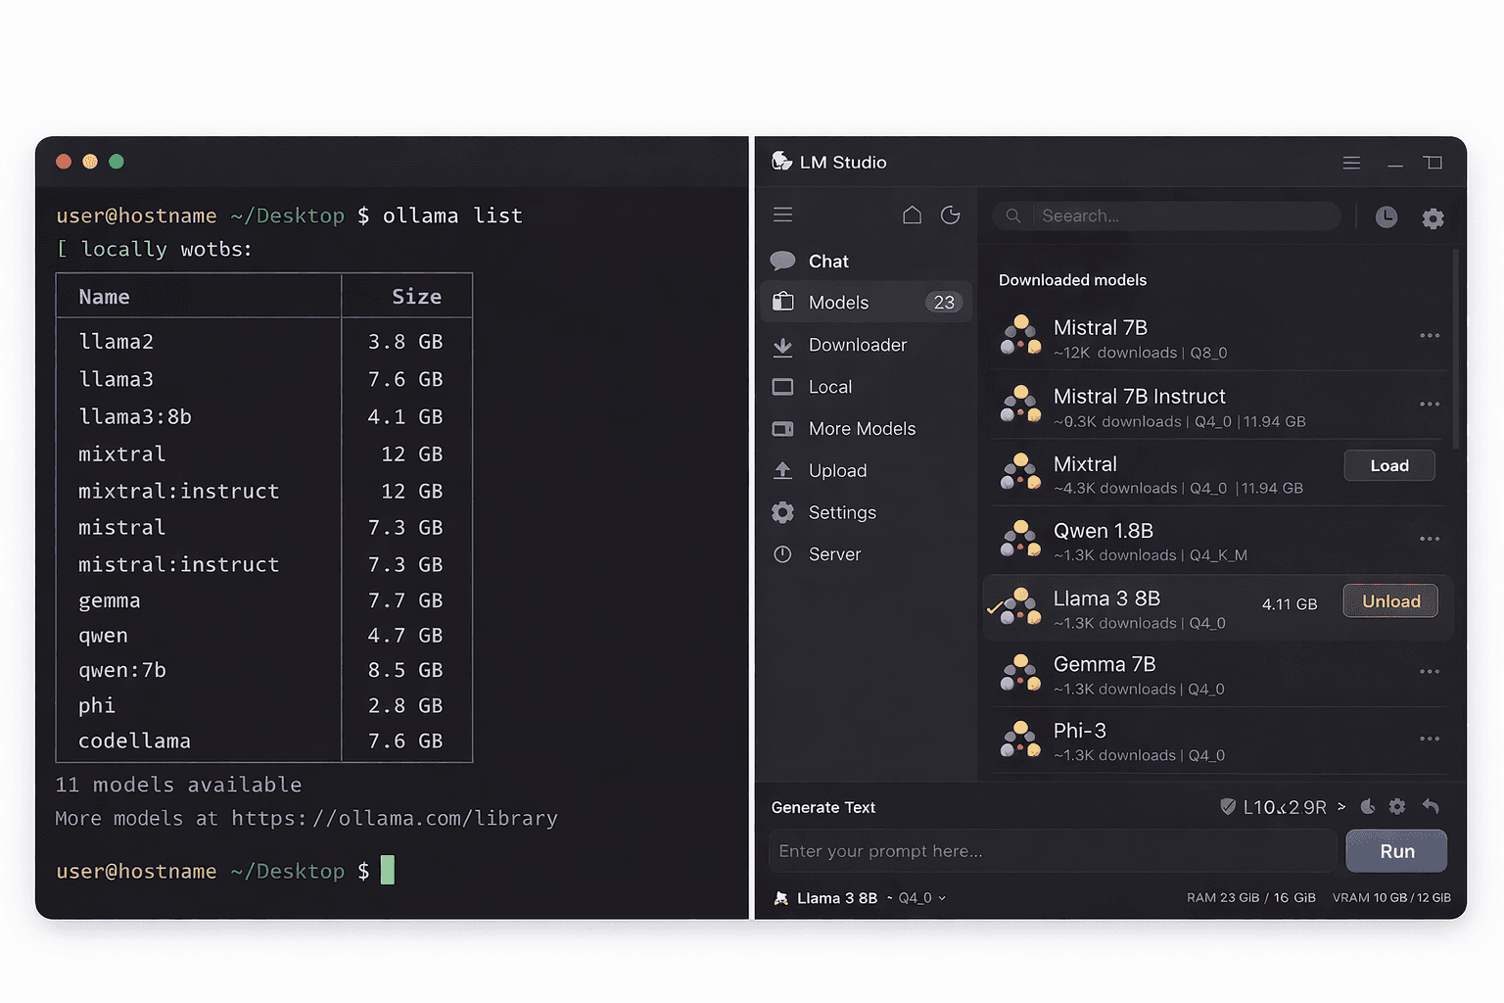The image size is (1504, 1003).
Task: Switch to the Models tab showing 23 items
Action: point(837,302)
